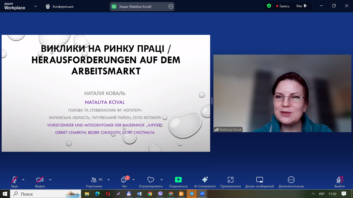The height and width of the screenshot is (198, 353).
Task: Click the Запись recording indicator
Action: point(283,6)
